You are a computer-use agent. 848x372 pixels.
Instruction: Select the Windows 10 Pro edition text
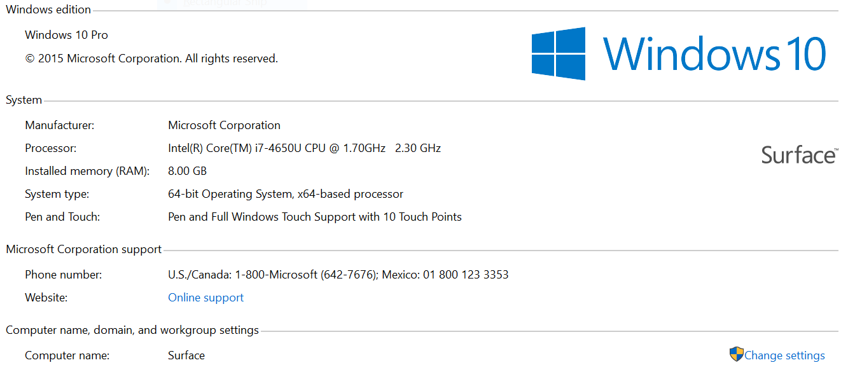[x=66, y=35]
